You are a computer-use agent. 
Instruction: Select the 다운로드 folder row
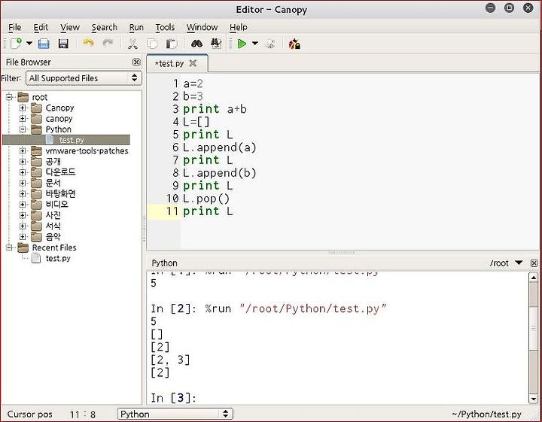(x=60, y=172)
